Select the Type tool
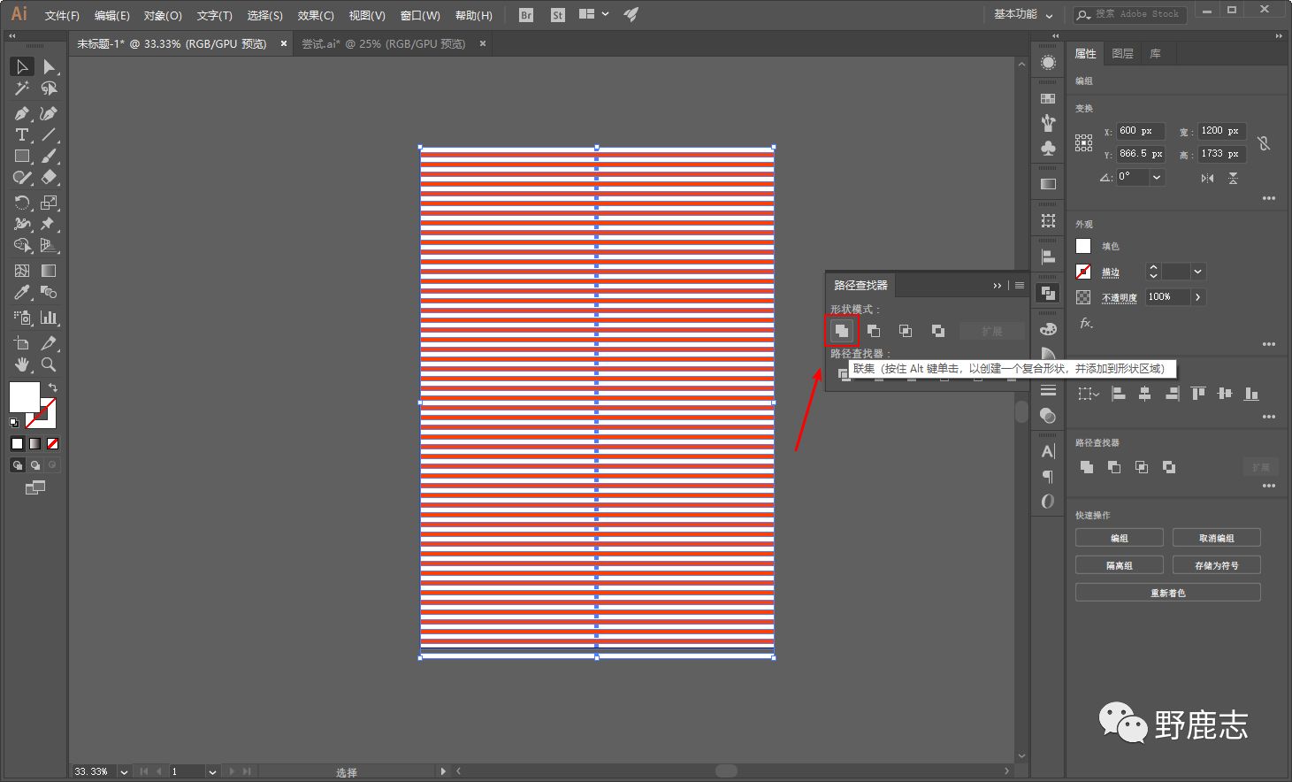 (21, 134)
